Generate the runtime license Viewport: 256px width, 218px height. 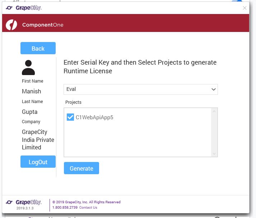(82, 168)
